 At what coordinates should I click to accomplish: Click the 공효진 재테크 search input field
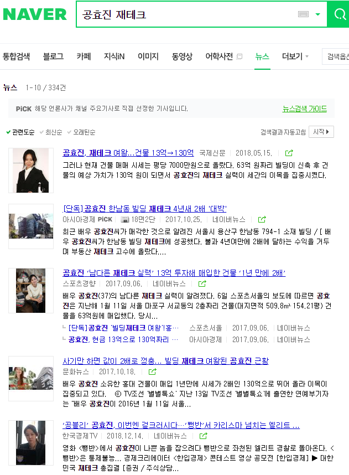pyautogui.click(x=188, y=14)
